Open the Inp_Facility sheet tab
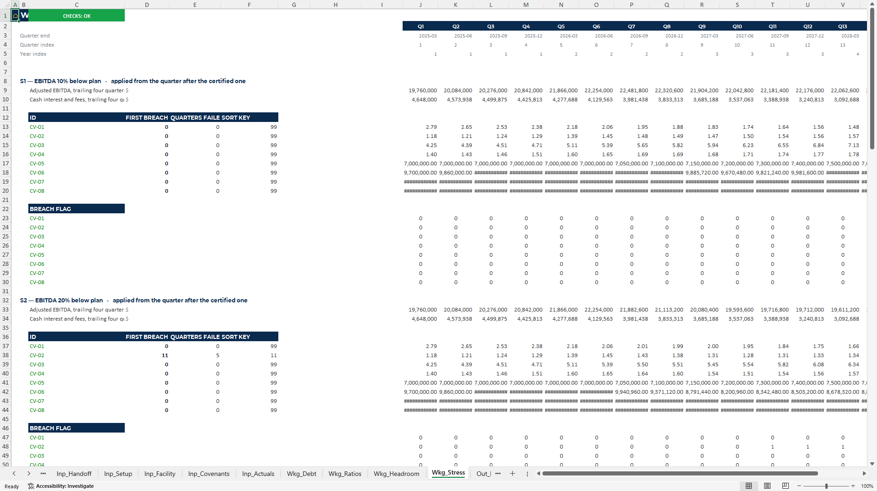The image size is (877, 491). (160, 474)
